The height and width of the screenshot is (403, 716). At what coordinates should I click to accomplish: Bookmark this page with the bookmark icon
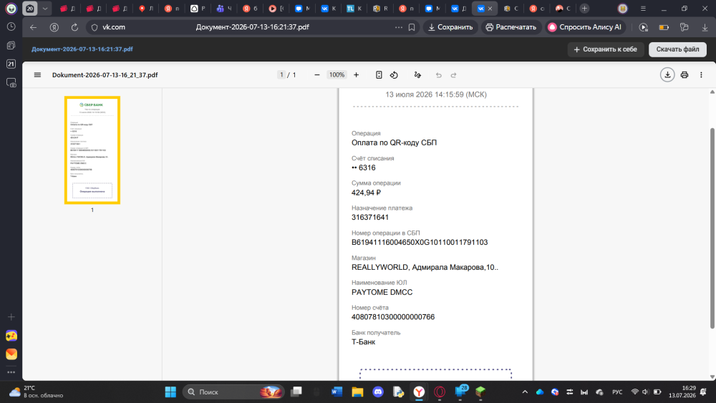(x=412, y=27)
